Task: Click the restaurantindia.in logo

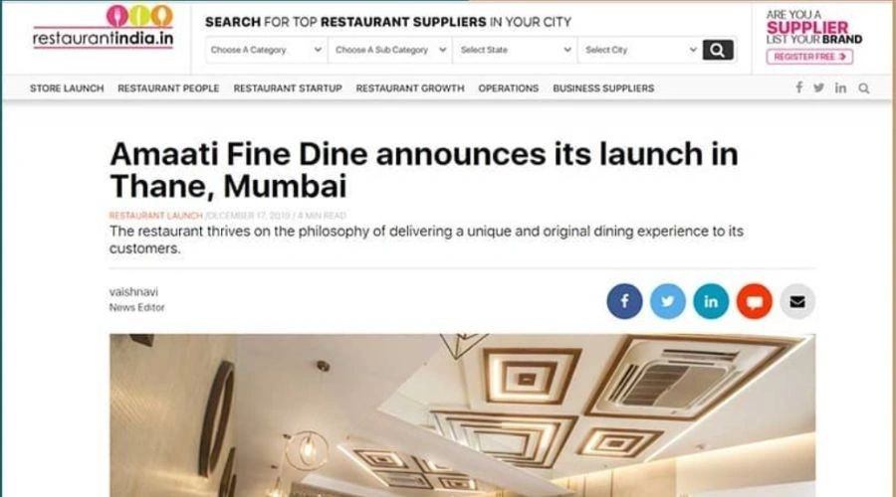Action: tap(103, 27)
